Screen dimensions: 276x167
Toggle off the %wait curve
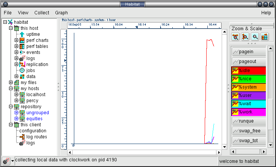click(x=248, y=103)
